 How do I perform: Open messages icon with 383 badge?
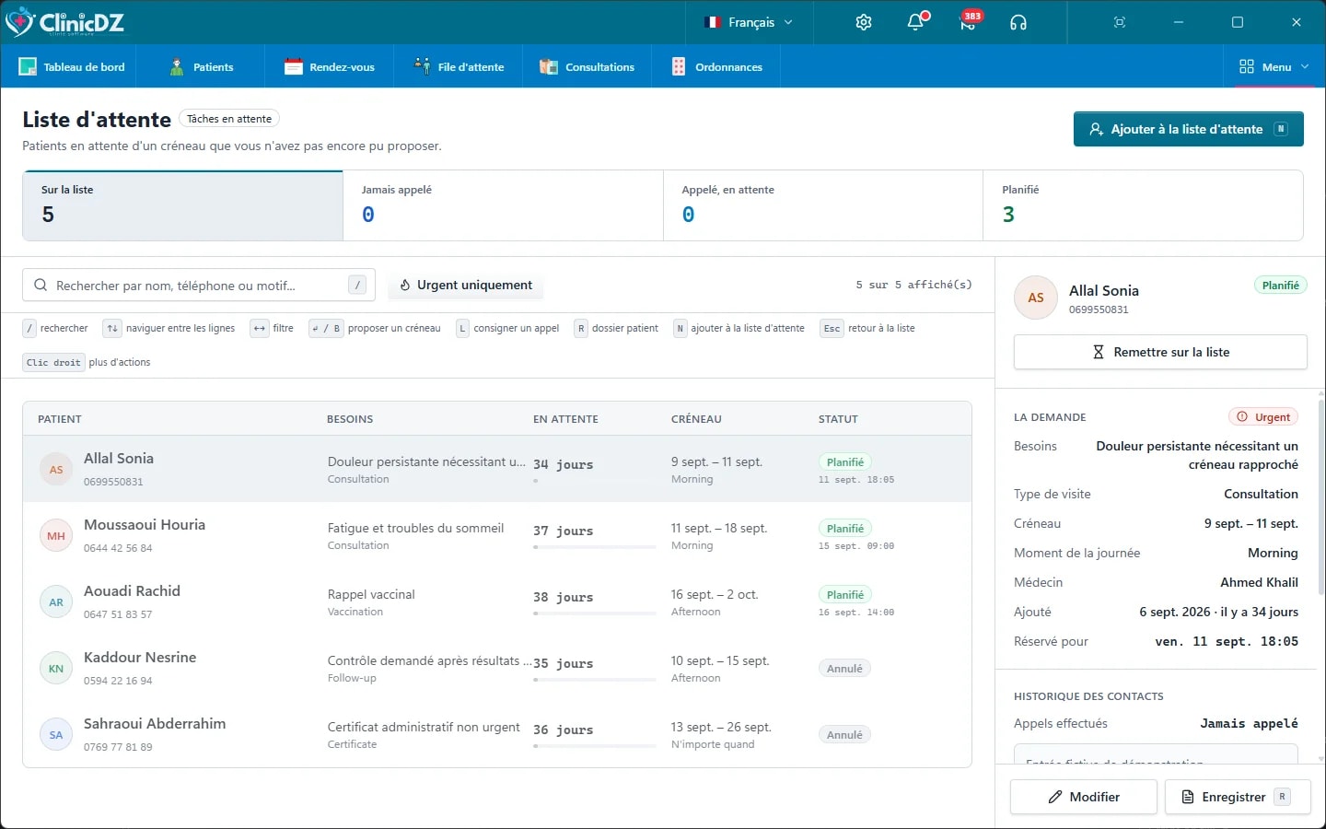coord(968,22)
